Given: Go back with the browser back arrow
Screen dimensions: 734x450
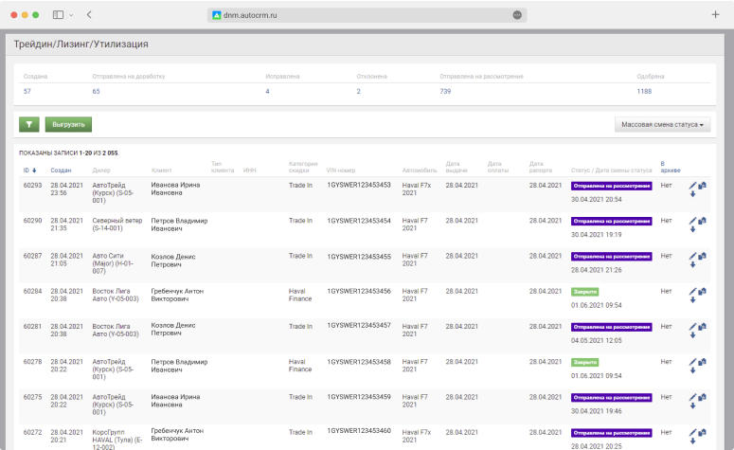Looking at the screenshot, I should point(88,15).
